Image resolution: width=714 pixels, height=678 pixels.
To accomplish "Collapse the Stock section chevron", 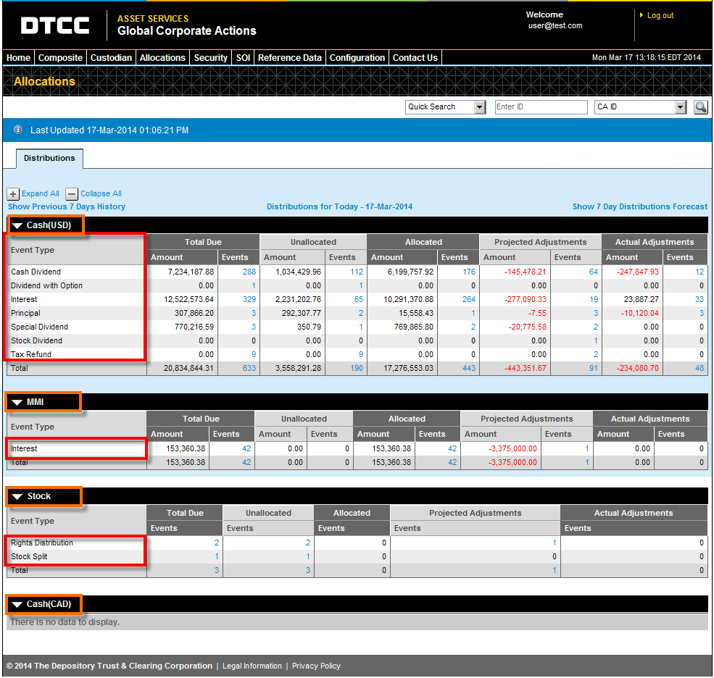I will pos(17,496).
